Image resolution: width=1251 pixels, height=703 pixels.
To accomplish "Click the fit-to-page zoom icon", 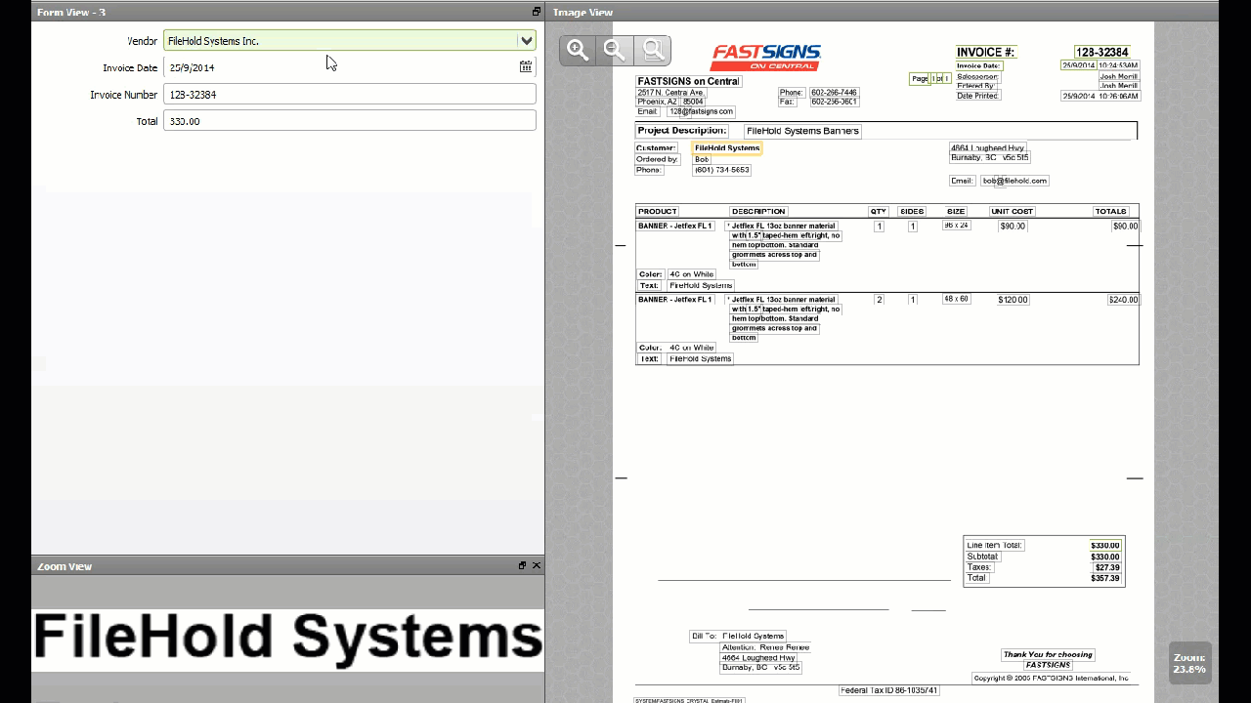I will point(652,51).
